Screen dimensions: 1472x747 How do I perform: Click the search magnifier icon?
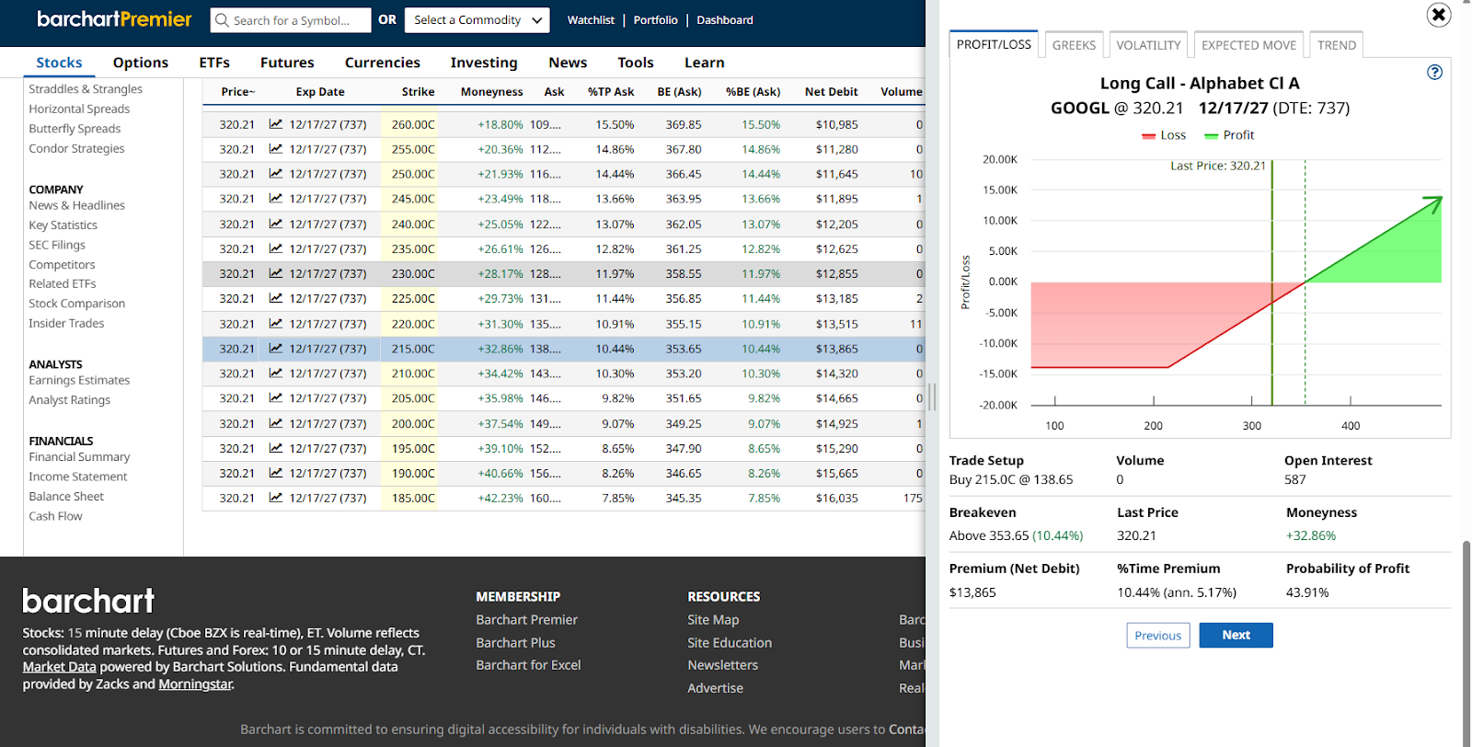pos(222,20)
